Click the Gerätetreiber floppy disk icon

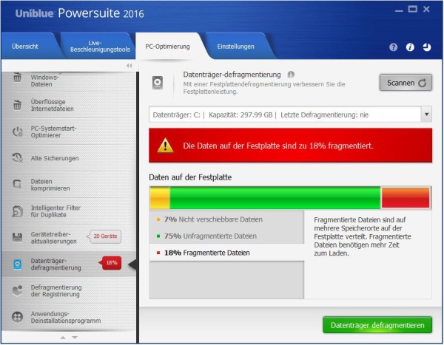coord(17,238)
